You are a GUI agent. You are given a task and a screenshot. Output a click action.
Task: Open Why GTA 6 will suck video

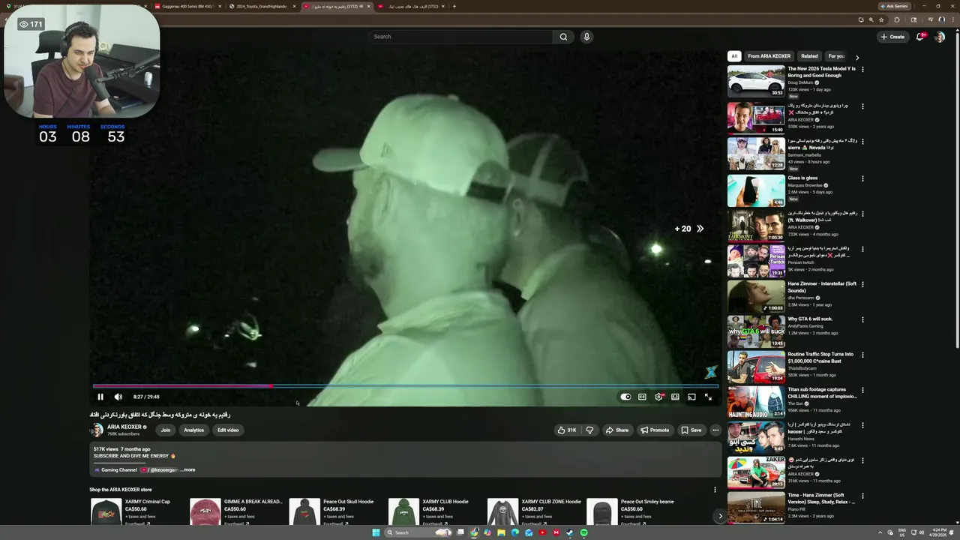pos(756,331)
